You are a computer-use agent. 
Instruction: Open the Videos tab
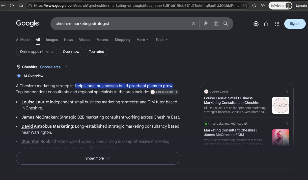pyautogui.click(x=85, y=40)
